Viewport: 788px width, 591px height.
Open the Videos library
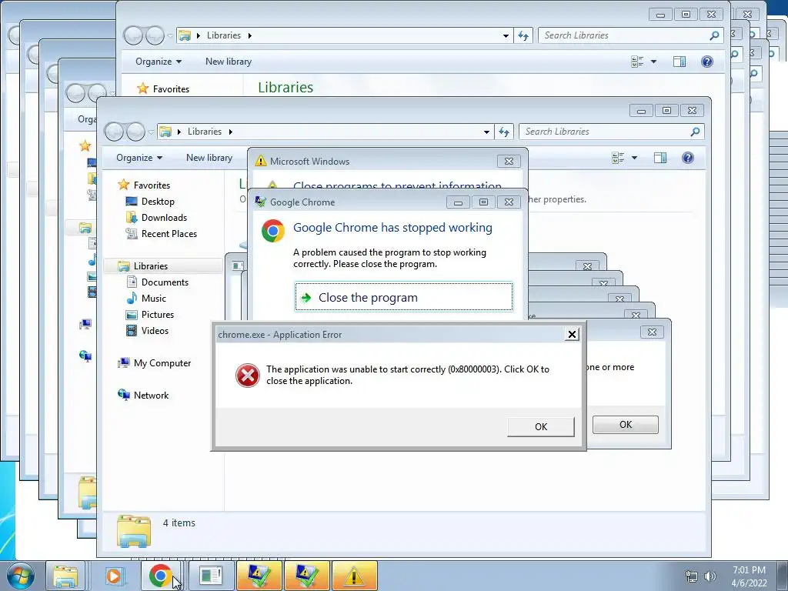pyautogui.click(x=155, y=331)
